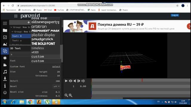The height and width of the screenshot is (107, 191).
Task: Click the volume tray icon
Action: (x=175, y=102)
